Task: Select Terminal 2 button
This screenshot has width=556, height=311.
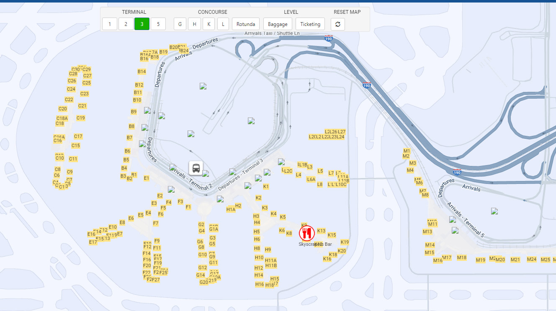Action: tap(126, 24)
